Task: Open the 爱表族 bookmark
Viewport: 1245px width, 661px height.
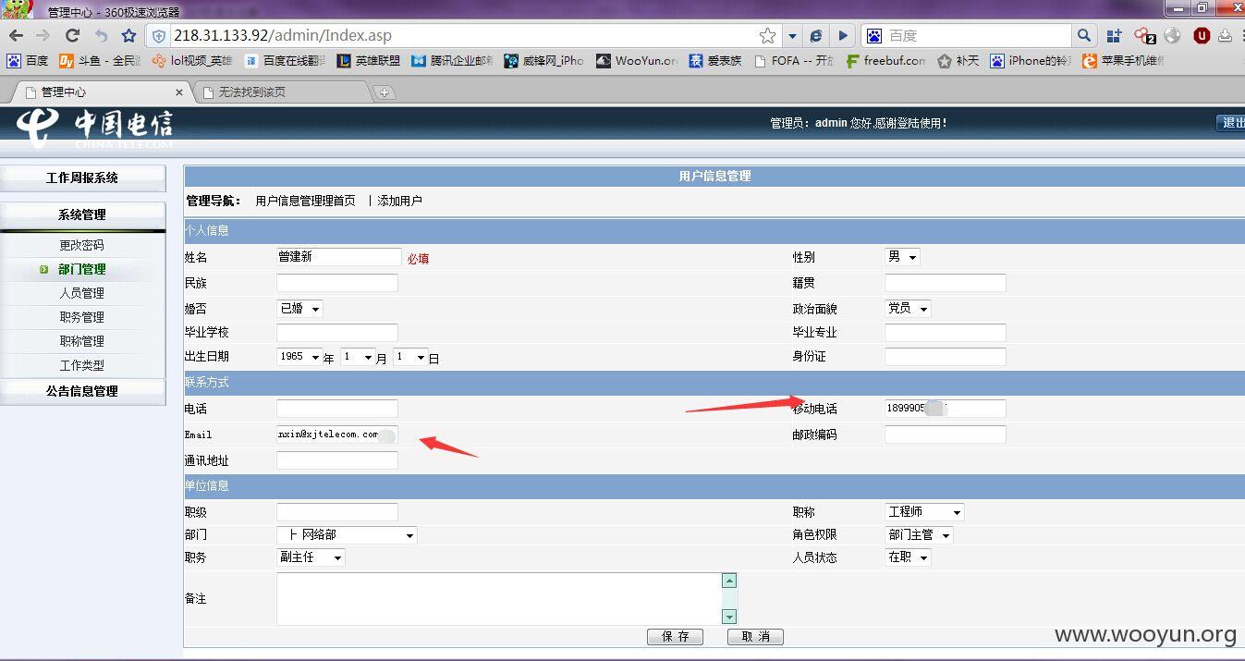Action: pos(714,60)
